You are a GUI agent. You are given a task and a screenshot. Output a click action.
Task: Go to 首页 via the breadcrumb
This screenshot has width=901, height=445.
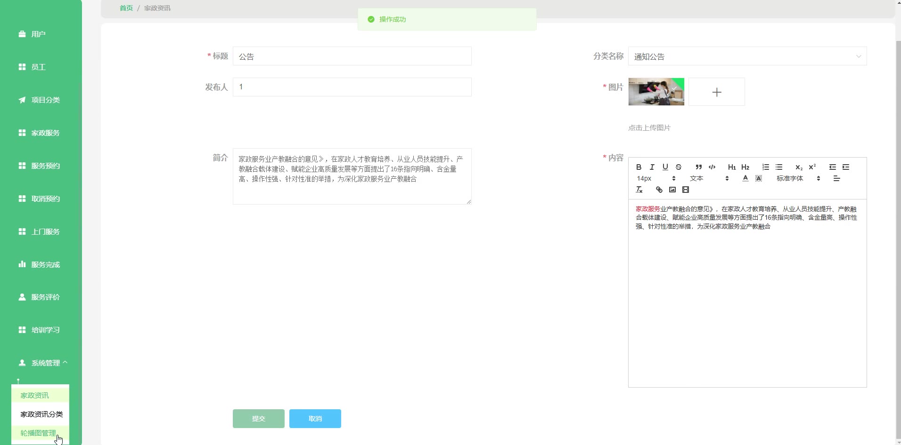click(x=126, y=8)
